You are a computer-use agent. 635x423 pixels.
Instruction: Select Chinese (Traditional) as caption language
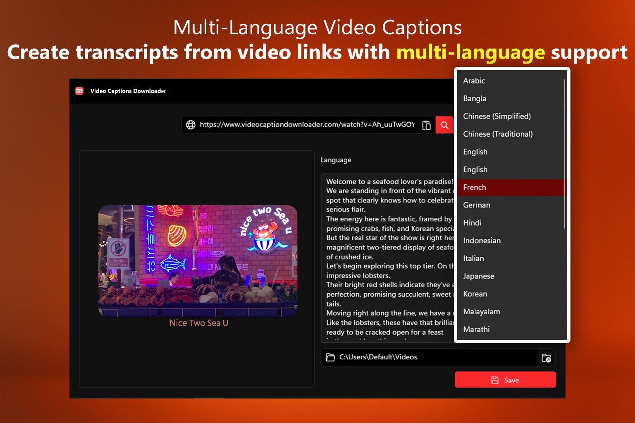(510, 134)
